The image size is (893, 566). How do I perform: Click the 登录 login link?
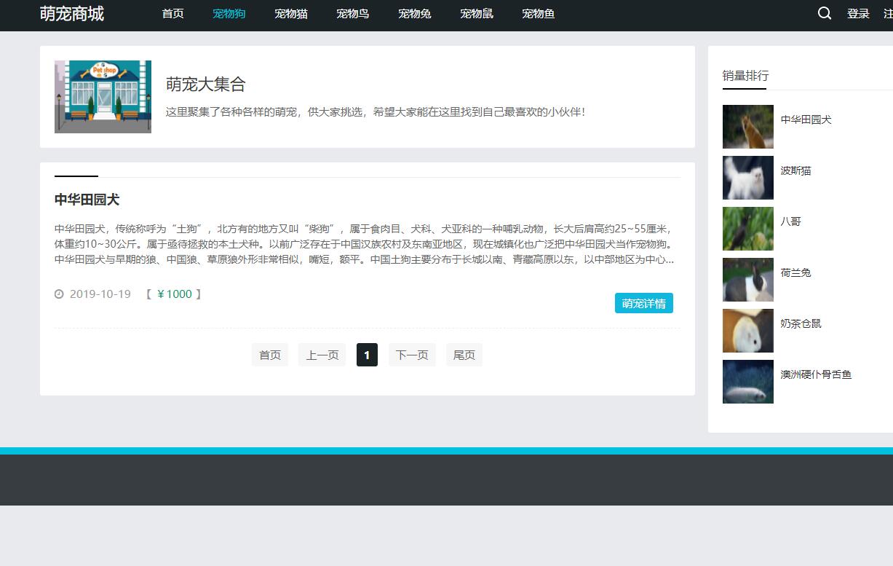coord(858,13)
